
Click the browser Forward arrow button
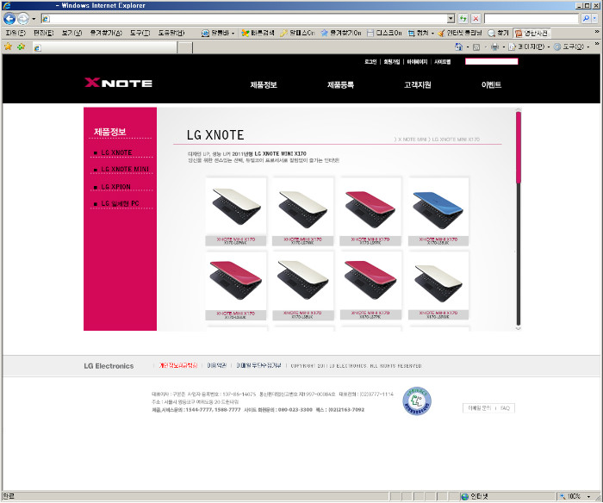click(23, 18)
